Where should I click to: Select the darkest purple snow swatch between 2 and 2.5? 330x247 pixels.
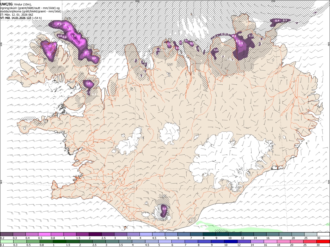coord(95,234)
